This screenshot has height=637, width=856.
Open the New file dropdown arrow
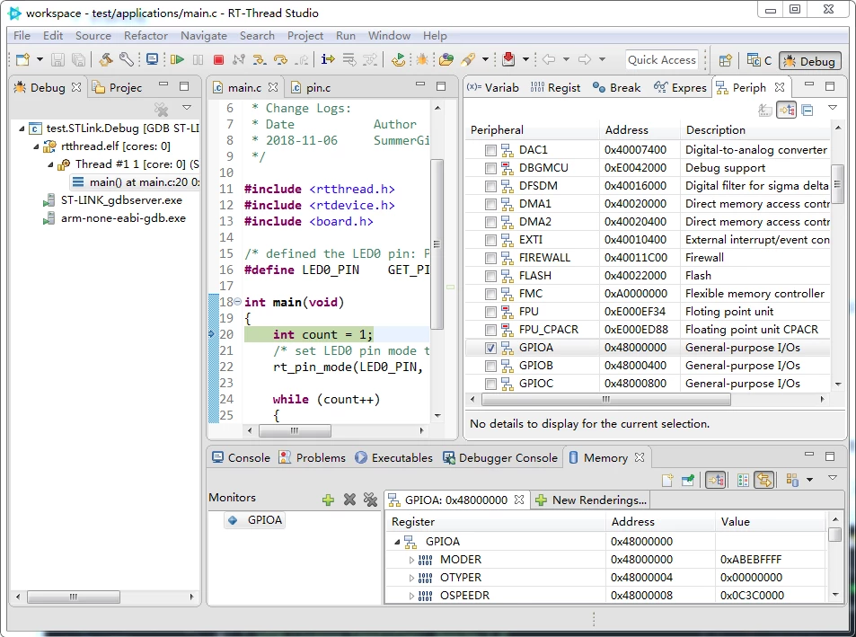click(x=40, y=59)
